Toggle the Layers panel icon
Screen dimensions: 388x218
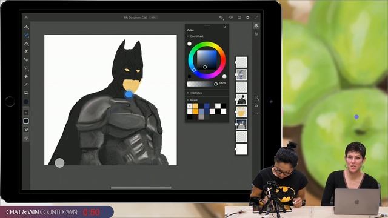click(256, 26)
